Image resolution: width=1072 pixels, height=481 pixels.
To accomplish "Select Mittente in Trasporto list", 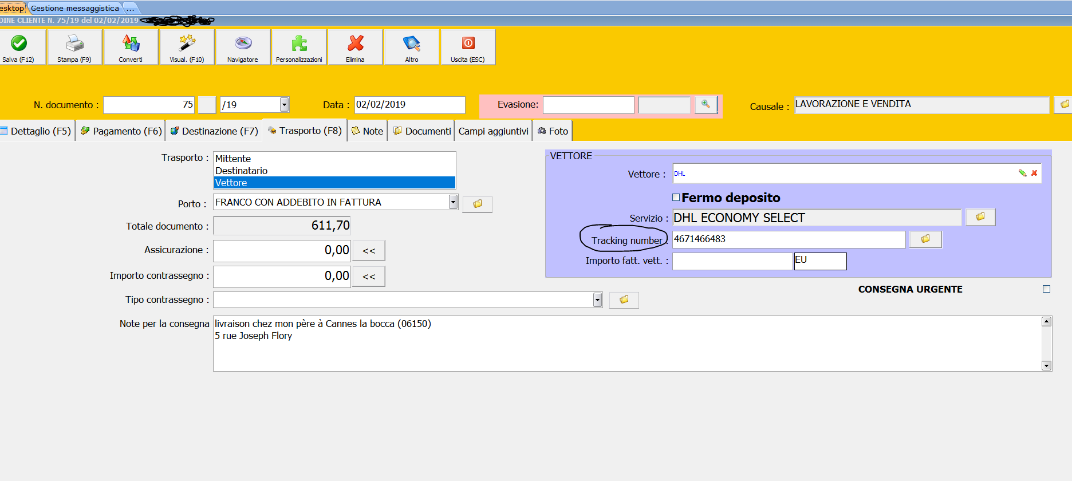I will [x=334, y=159].
